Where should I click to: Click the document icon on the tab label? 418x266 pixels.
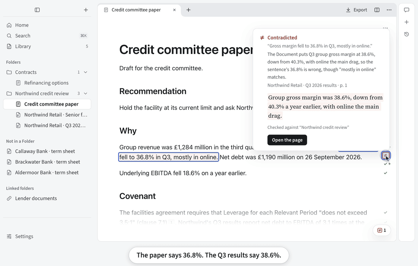click(x=106, y=10)
